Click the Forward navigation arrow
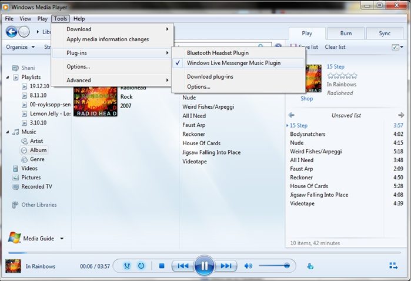Image resolution: width=411 pixels, height=281 pixels. [x=24, y=32]
